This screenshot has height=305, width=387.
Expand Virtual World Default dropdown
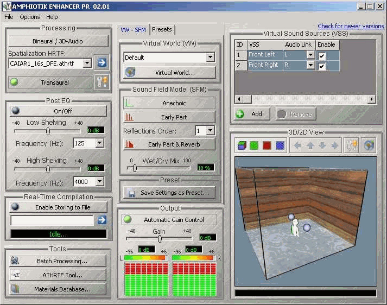[x=210, y=57]
